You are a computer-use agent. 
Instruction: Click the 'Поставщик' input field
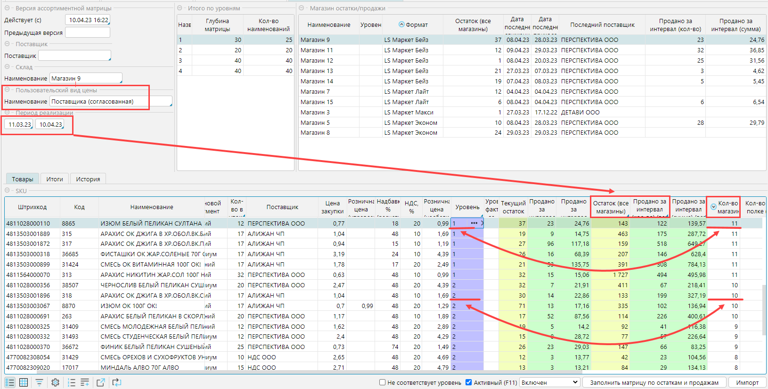tap(74, 56)
